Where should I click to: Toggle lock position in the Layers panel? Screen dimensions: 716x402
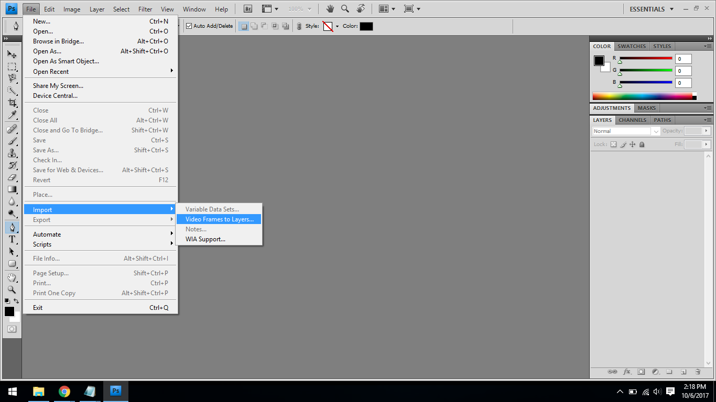click(632, 144)
